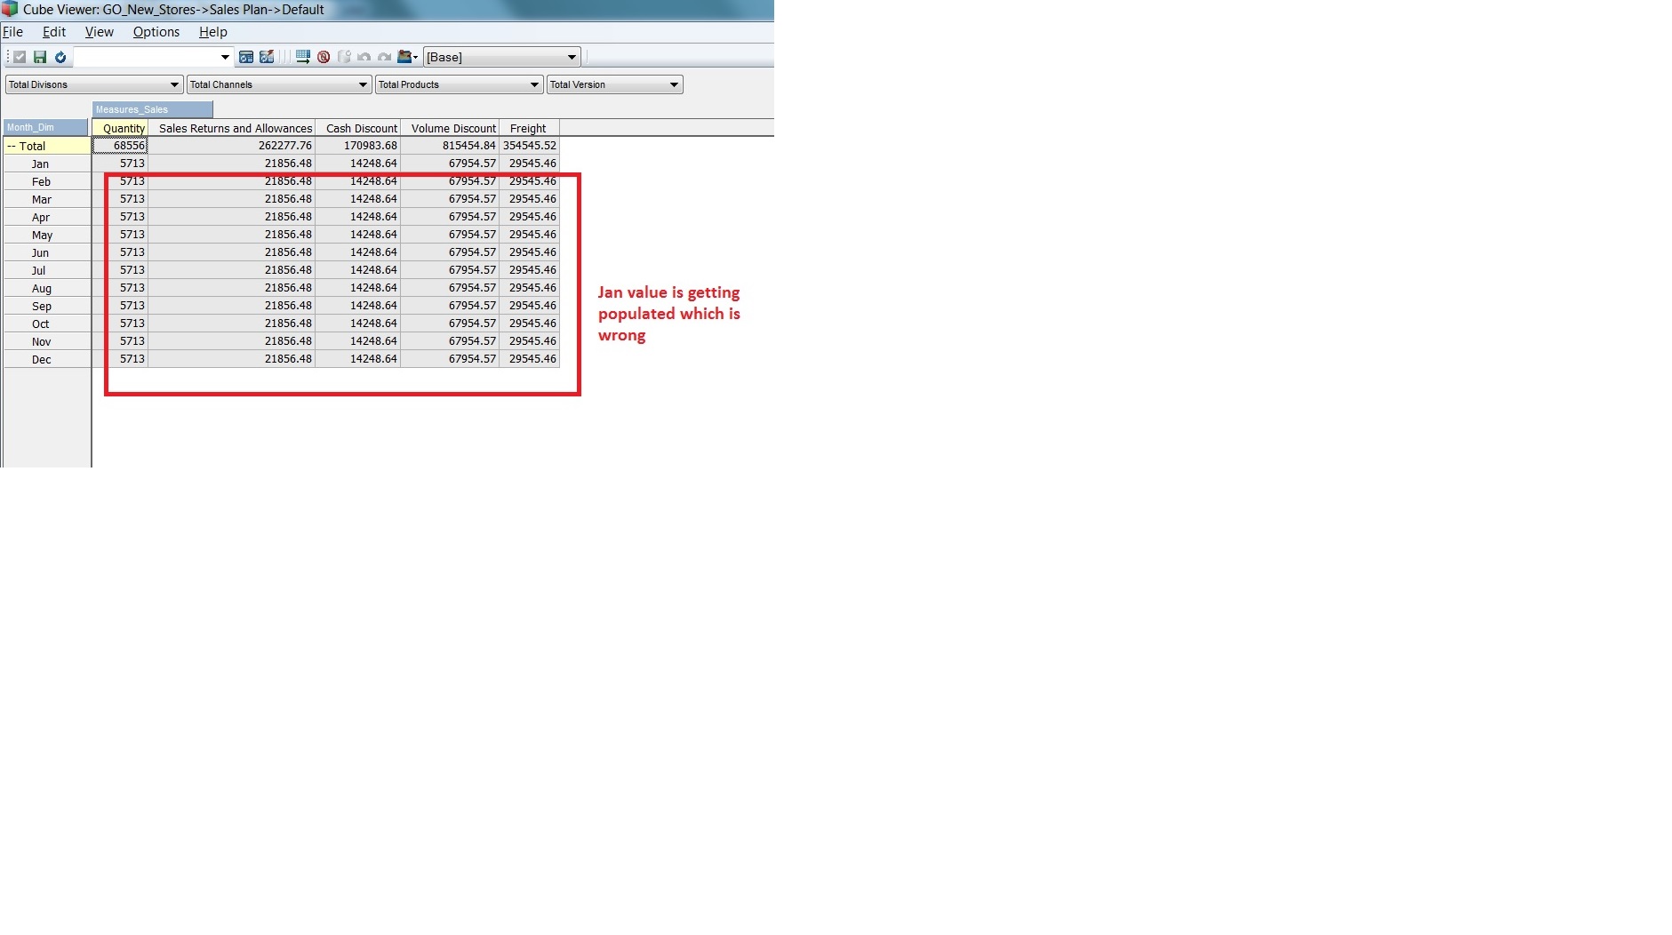Open the Total Channels dropdown
1672x935 pixels.
click(x=279, y=84)
